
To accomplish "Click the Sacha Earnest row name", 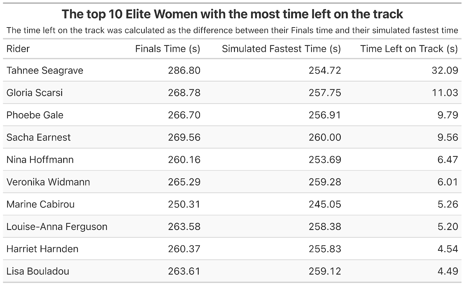I will pyautogui.click(x=38, y=137).
